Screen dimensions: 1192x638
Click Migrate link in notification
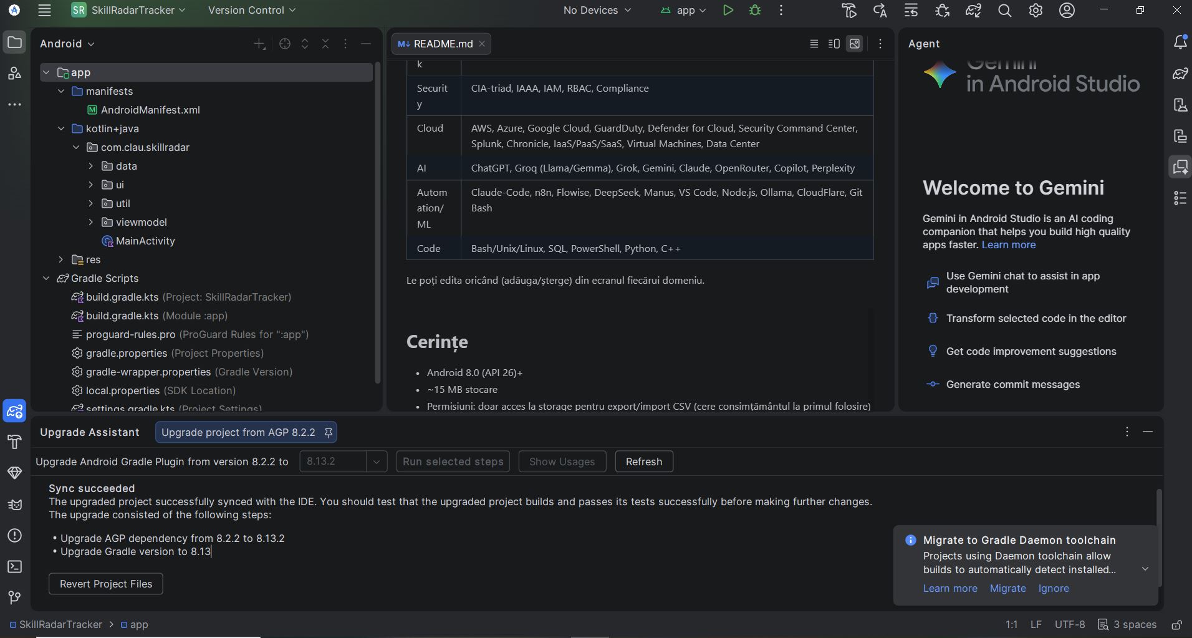click(x=1007, y=588)
